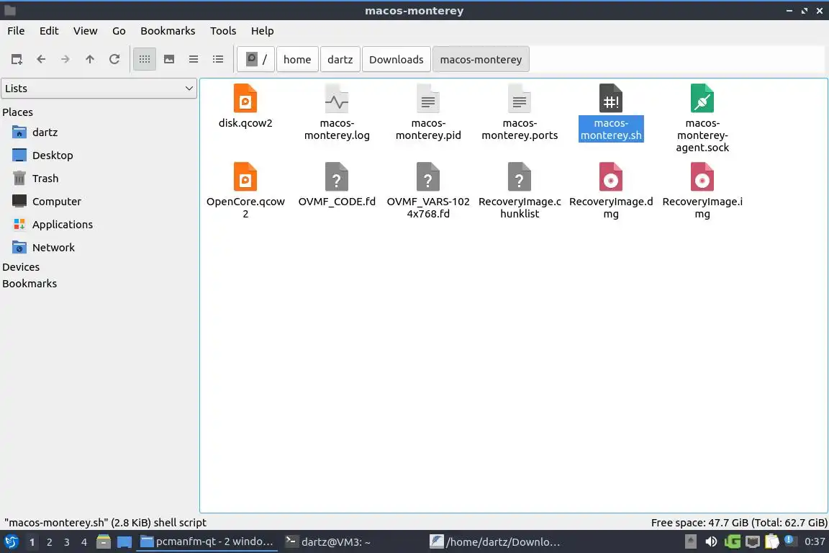Select the OVMF_CODE.fd file icon

coord(337,177)
